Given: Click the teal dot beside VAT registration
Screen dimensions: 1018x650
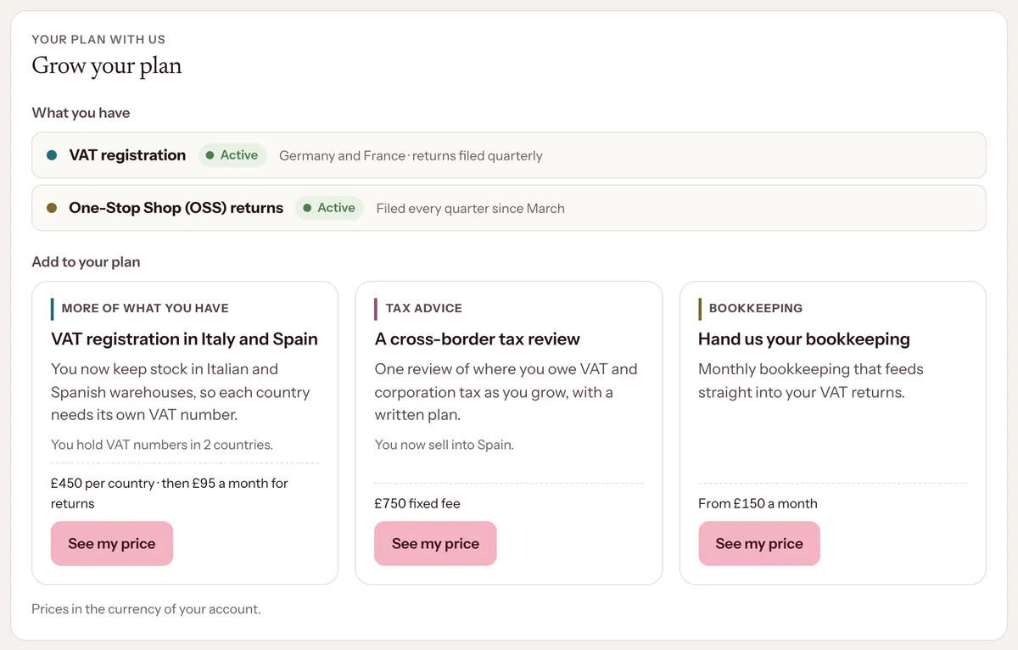Looking at the screenshot, I should tap(52, 155).
